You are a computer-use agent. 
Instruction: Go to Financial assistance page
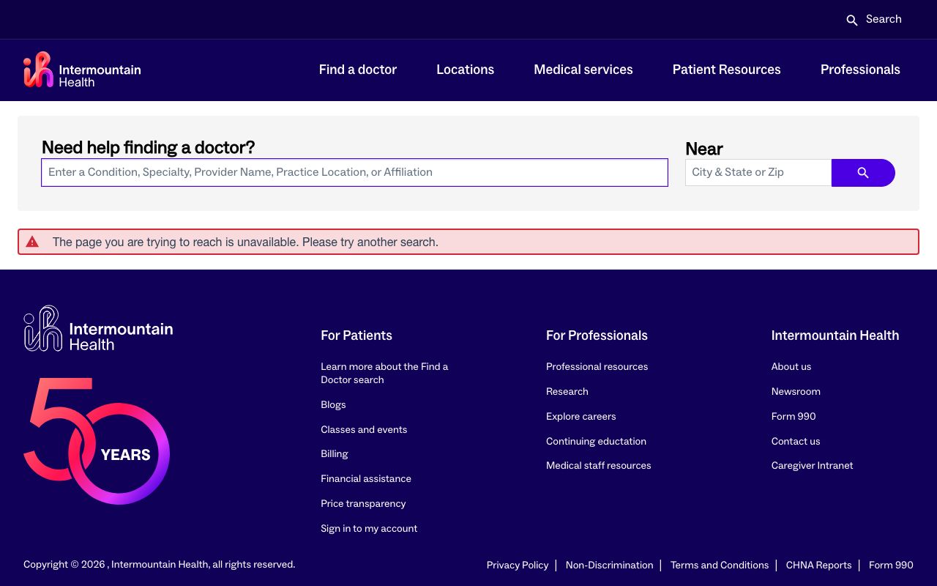(x=365, y=479)
